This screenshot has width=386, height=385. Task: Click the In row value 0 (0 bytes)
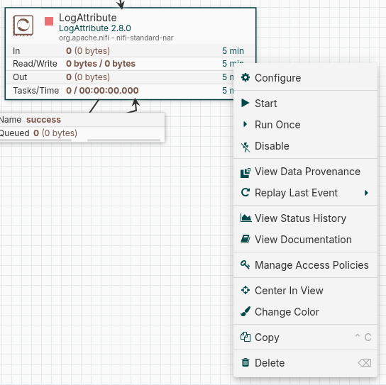(88, 50)
